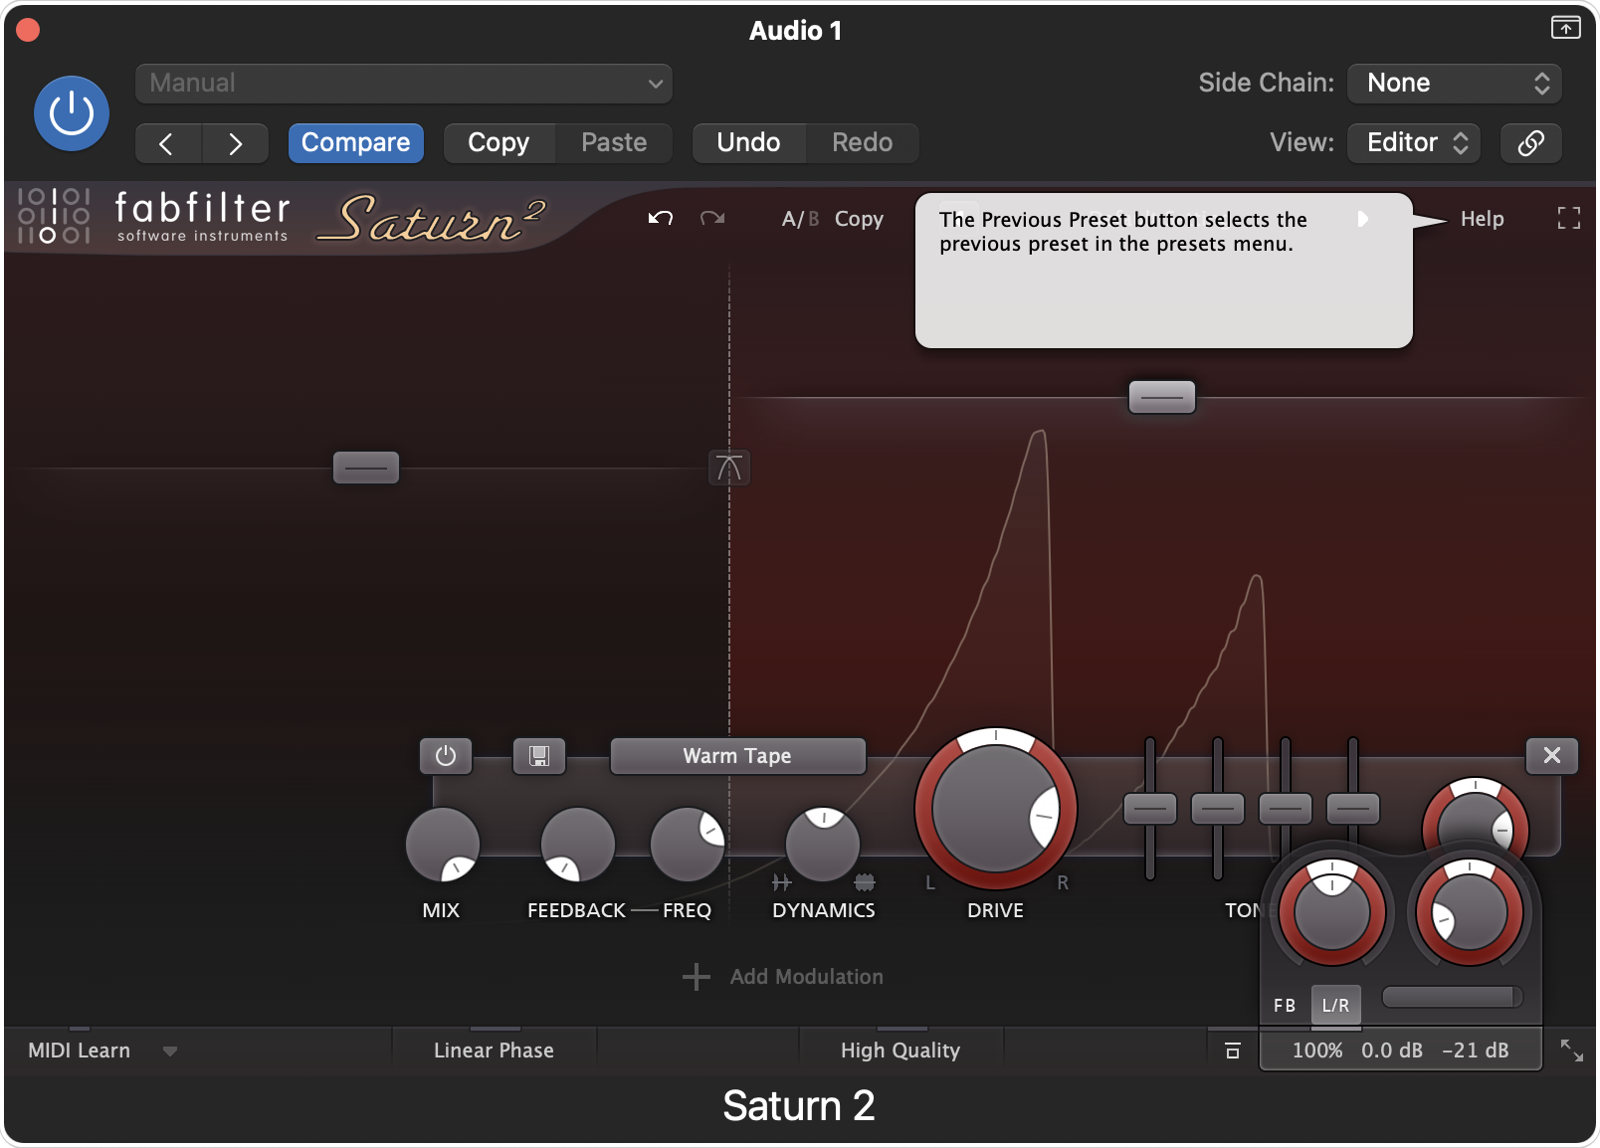Click the output options icon in bottom bar

click(1233, 1051)
